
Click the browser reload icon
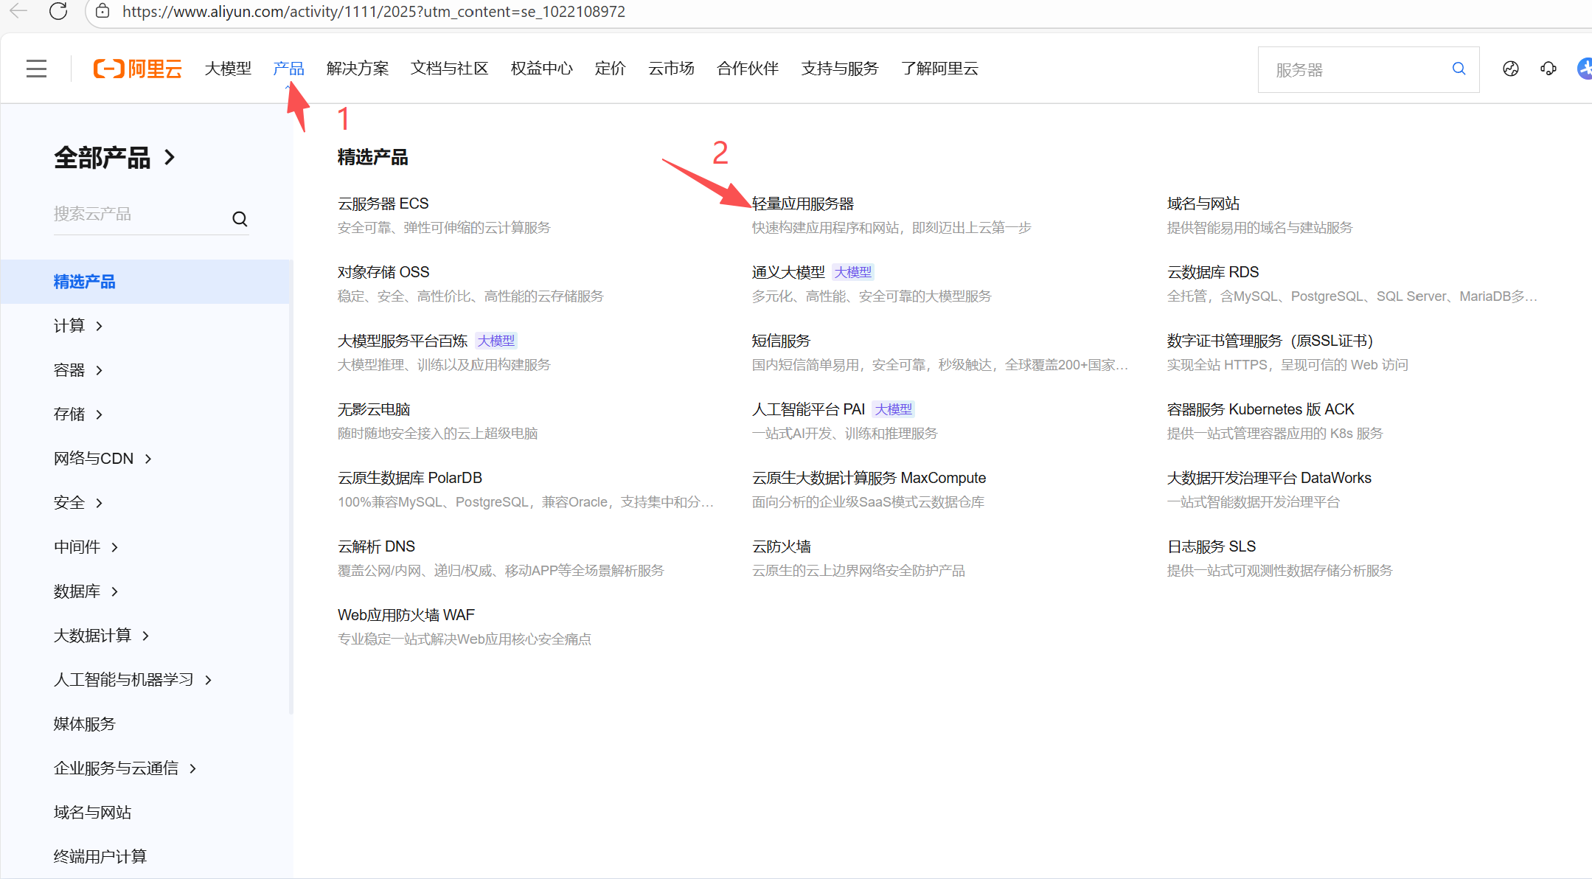click(58, 11)
